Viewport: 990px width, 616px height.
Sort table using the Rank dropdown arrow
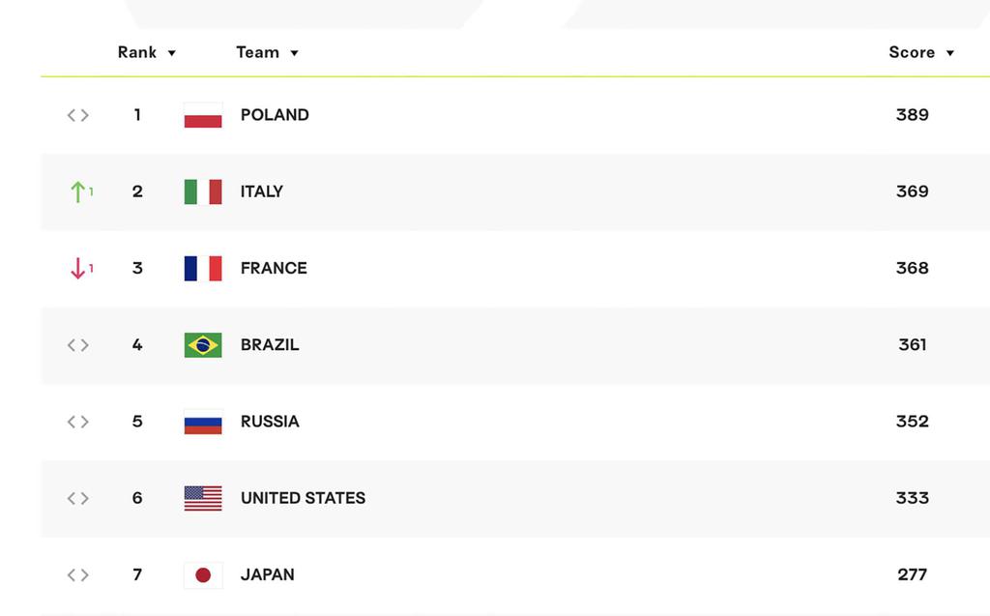click(172, 53)
